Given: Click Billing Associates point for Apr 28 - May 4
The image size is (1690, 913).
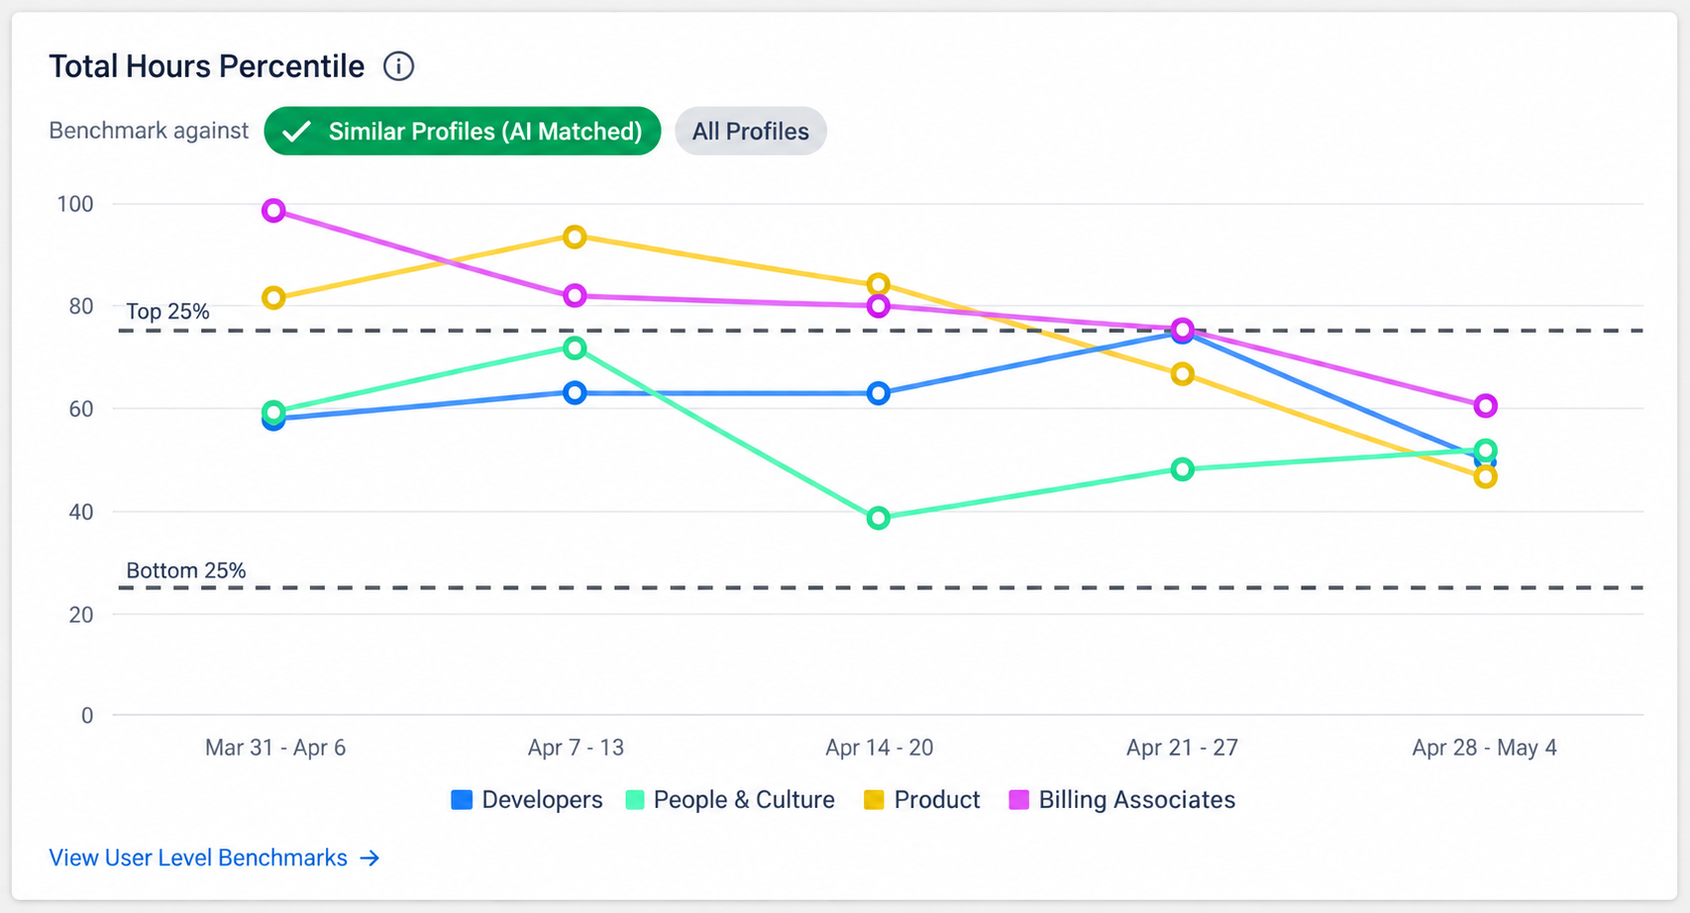Looking at the screenshot, I should point(1485,406).
